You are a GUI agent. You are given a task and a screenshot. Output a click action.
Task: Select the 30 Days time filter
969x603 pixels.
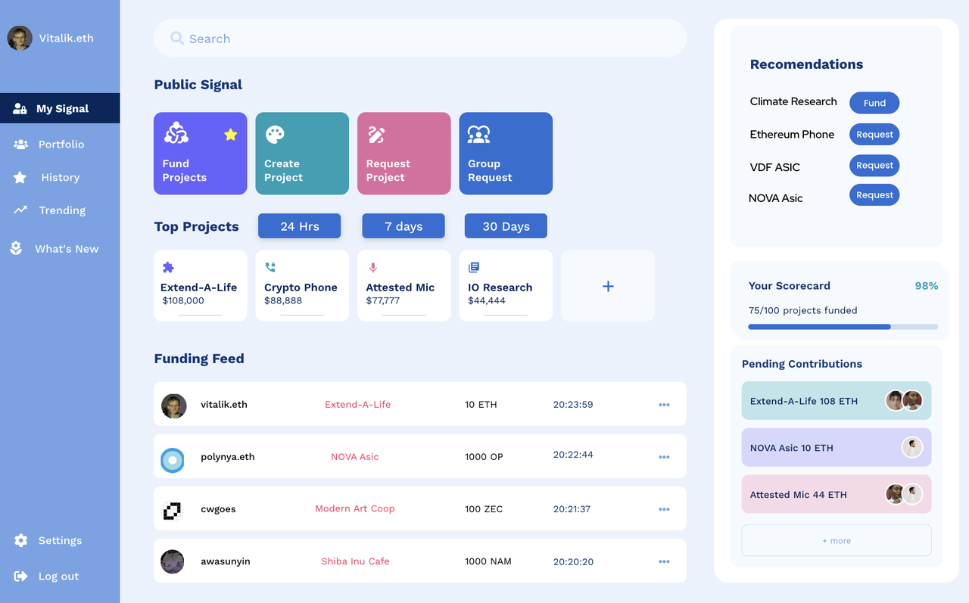point(506,226)
